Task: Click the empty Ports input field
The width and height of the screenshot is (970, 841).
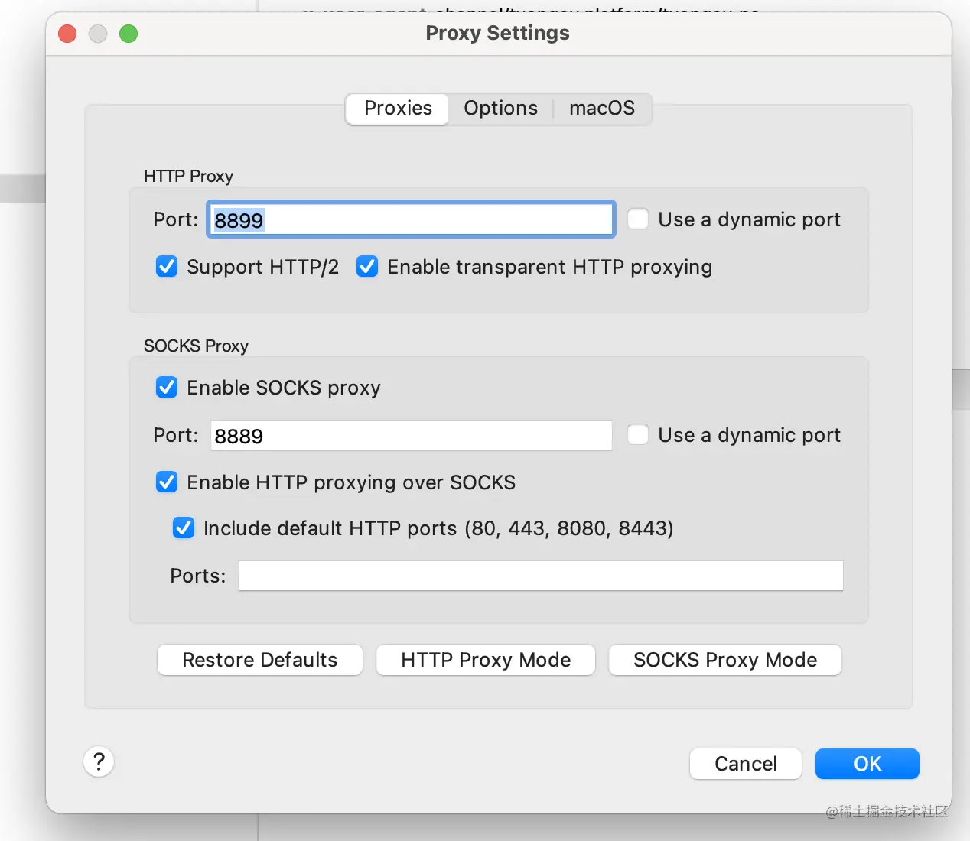Action: pyautogui.click(x=540, y=576)
